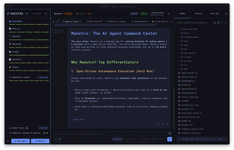This screenshot has width=234, height=150.
Task: Toggle Thinking mode option
Action: click(144, 139)
